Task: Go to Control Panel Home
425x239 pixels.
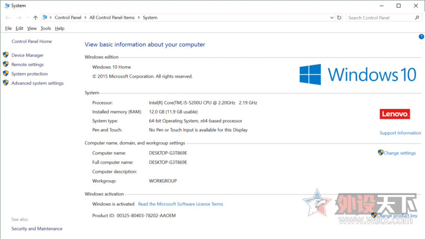Action: click(32, 41)
